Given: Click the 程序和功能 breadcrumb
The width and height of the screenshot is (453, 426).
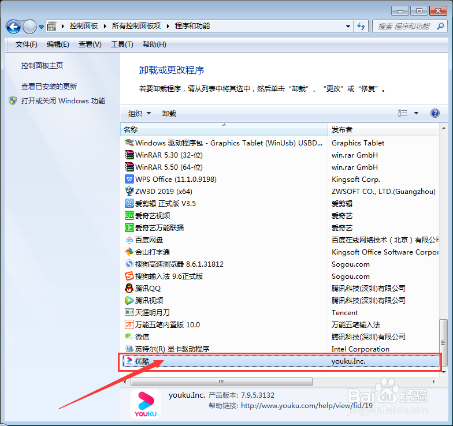Looking at the screenshot, I should [192, 26].
